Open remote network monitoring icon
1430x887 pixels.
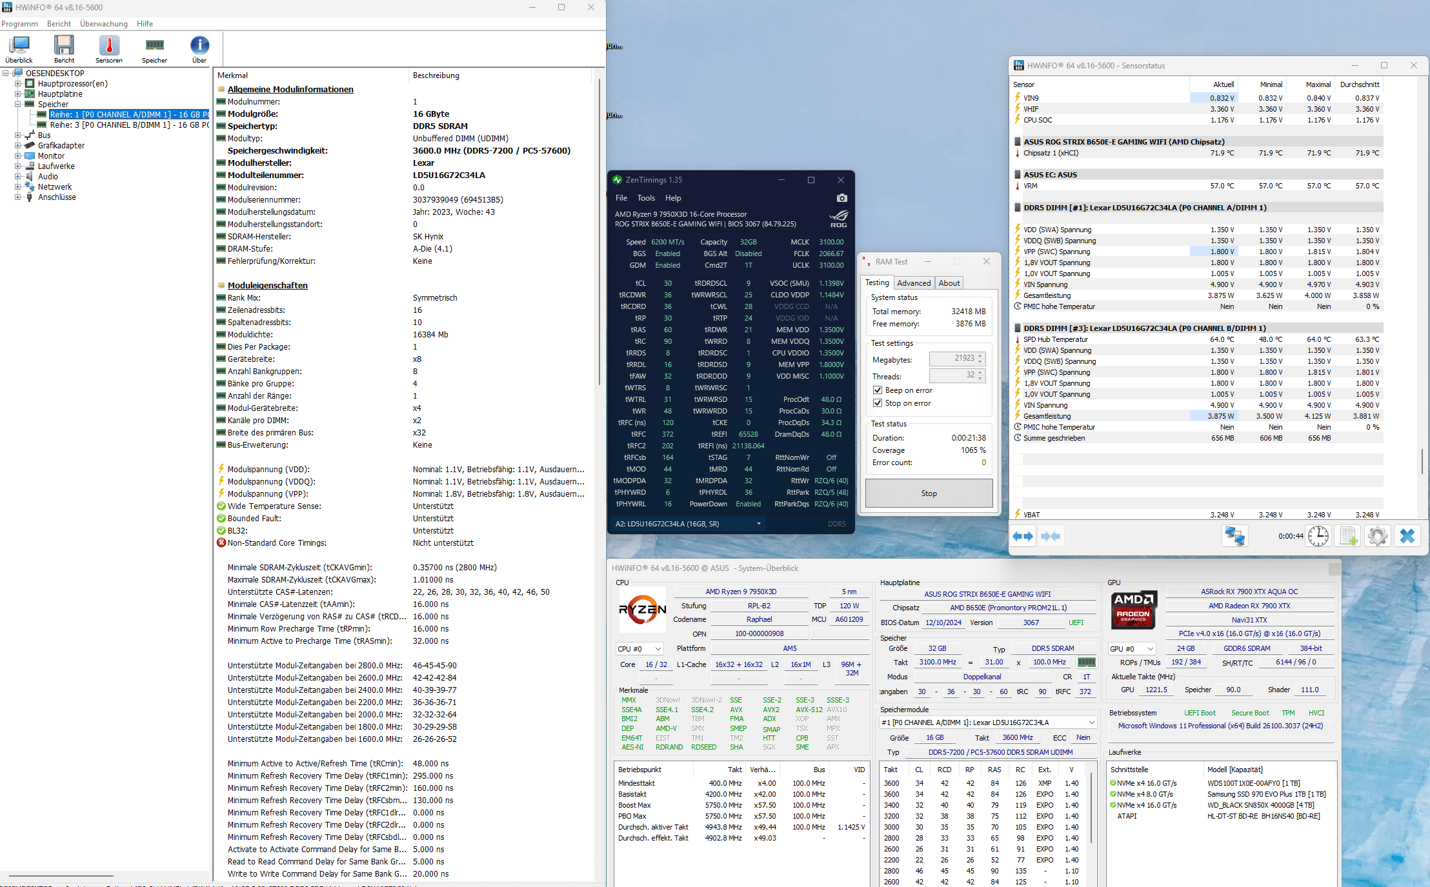click(1234, 536)
